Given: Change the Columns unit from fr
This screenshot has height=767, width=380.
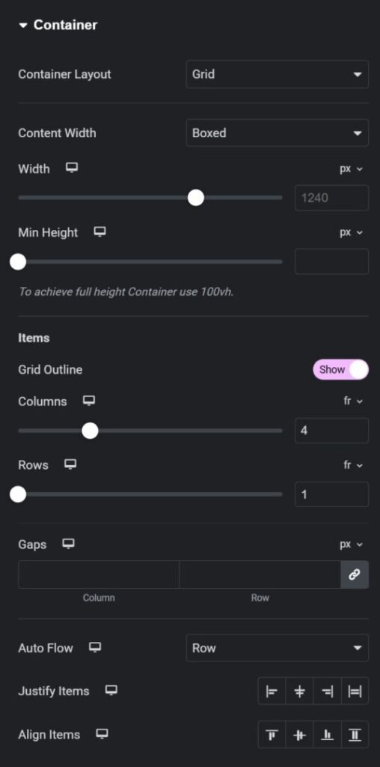Looking at the screenshot, I should coord(352,401).
